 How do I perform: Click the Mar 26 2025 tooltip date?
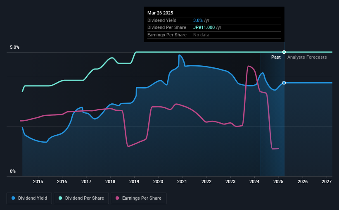tap(160, 13)
